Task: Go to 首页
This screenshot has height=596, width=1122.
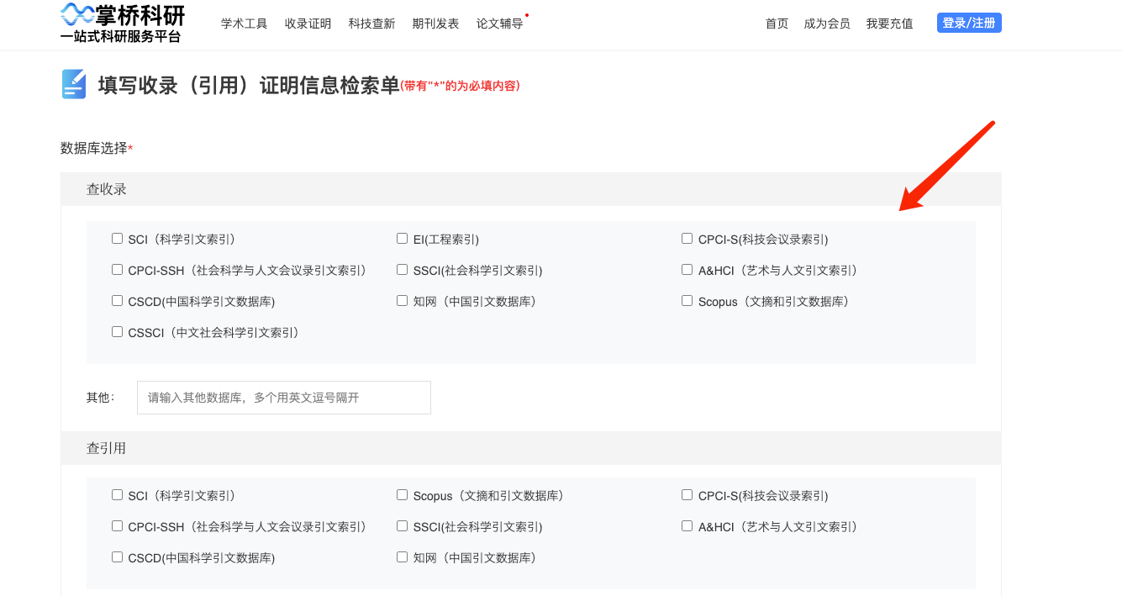Action: tap(777, 24)
